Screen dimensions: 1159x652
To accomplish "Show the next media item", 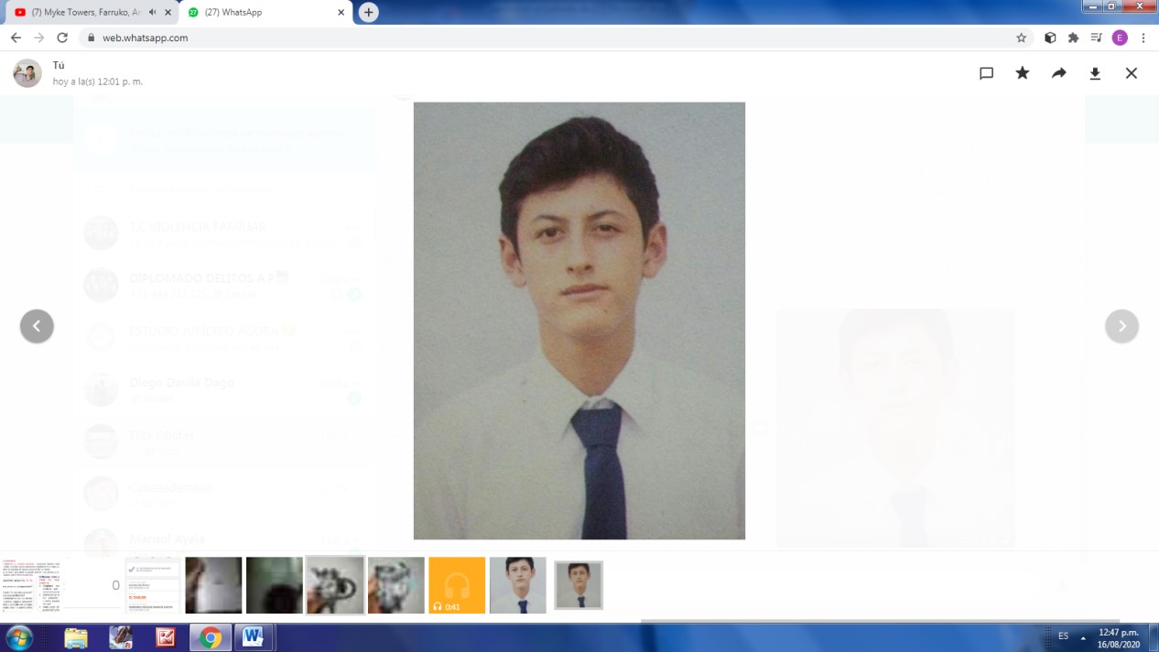I will 1121,326.
